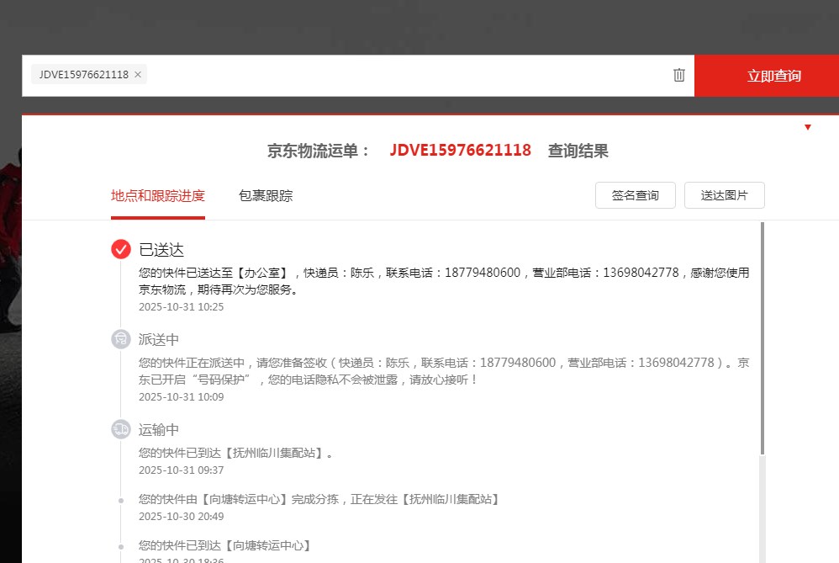The height and width of the screenshot is (563, 839).
Task: Click courier phone 18779480600 in the delivered message
Action: point(482,273)
